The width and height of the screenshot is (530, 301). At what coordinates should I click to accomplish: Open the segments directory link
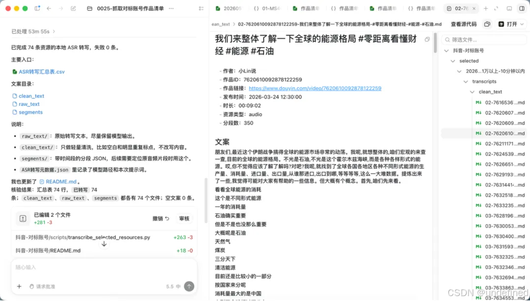tap(30, 112)
